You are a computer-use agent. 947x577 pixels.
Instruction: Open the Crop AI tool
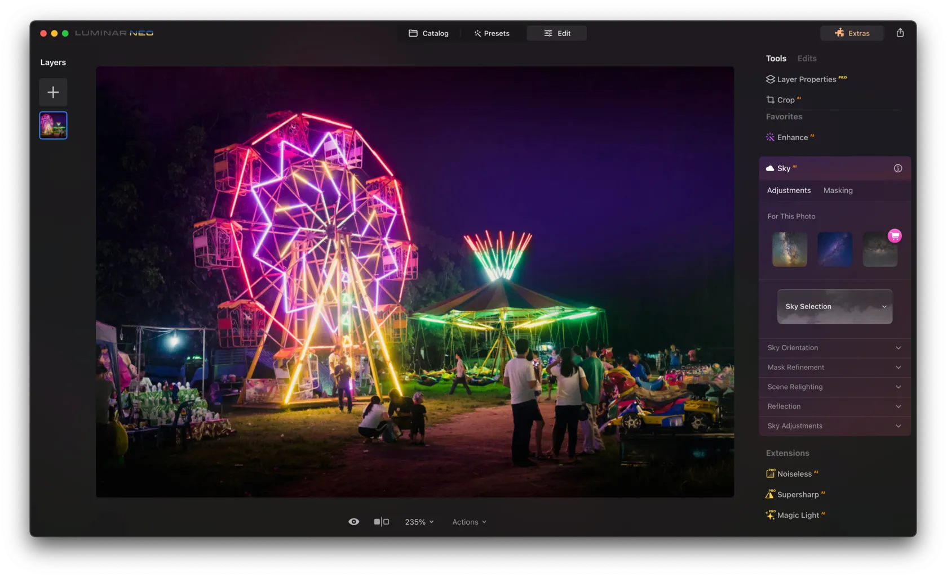click(785, 100)
